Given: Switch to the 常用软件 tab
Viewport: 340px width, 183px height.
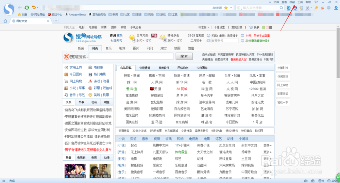Looking at the screenshot, I should [x=164, y=68].
